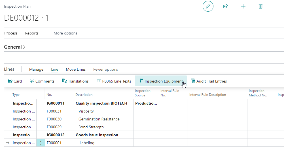The width and height of the screenshot is (284, 147).
Task: Select the Viscosity description cell
Action: [x=104, y=111]
